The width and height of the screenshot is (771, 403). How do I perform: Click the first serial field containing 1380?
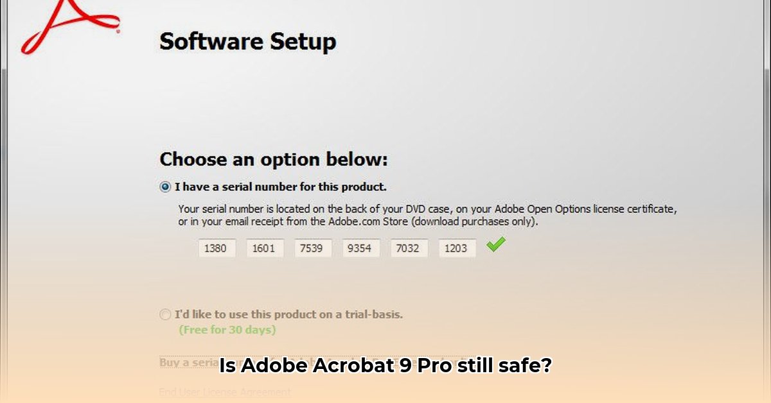217,248
